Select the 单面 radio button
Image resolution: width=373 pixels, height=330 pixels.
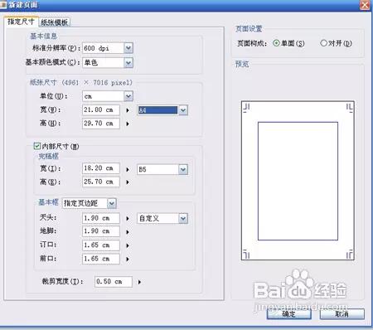point(276,43)
